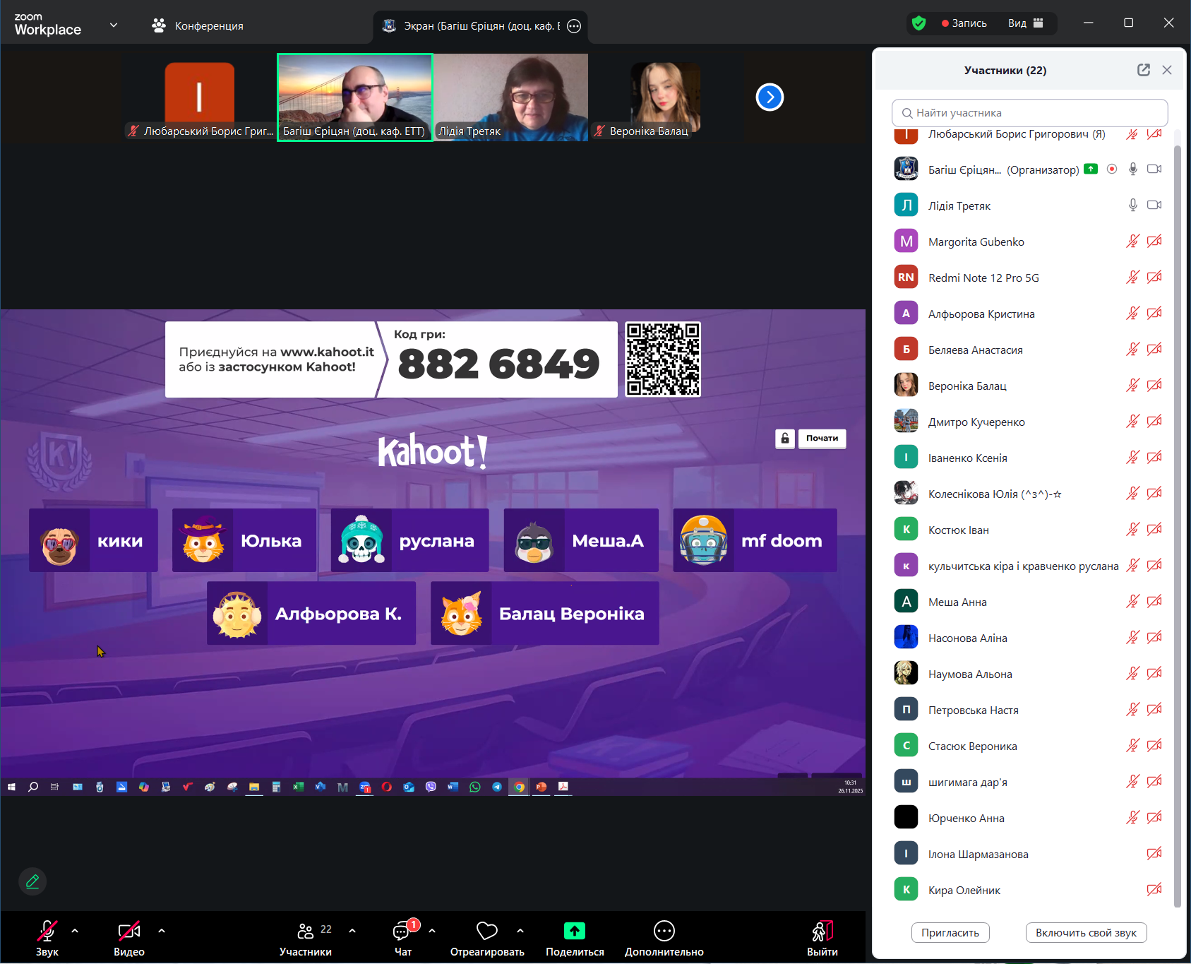Start screen sharing with Поделиться

click(x=575, y=939)
